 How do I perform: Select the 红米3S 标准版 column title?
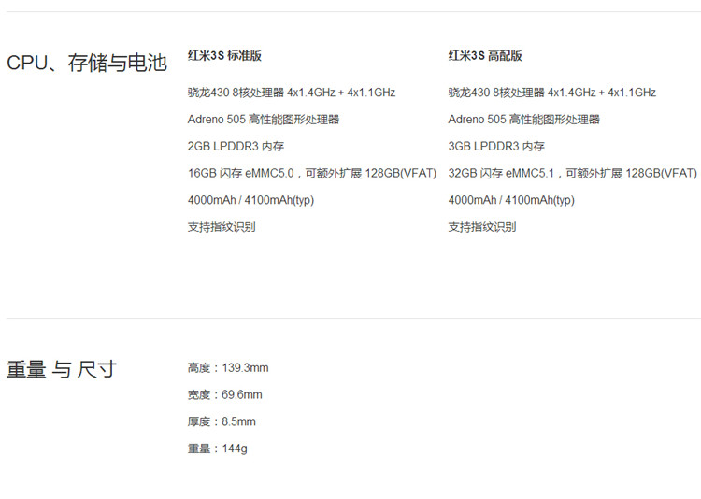[224, 56]
